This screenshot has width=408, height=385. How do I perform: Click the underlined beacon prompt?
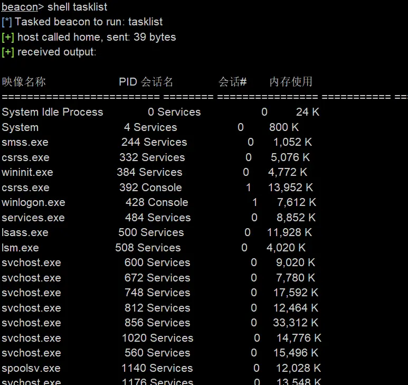click(20, 7)
